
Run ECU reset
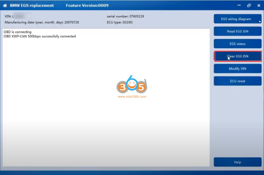(238, 81)
